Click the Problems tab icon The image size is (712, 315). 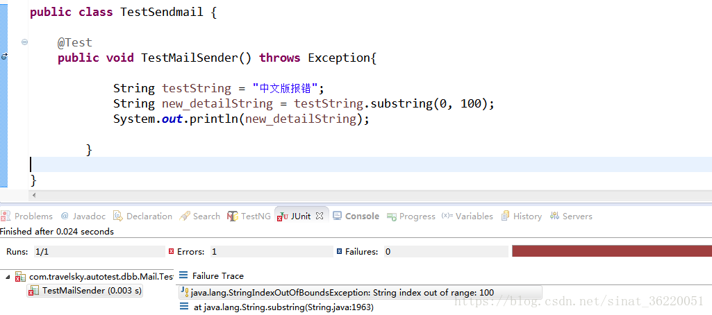(x=6, y=216)
